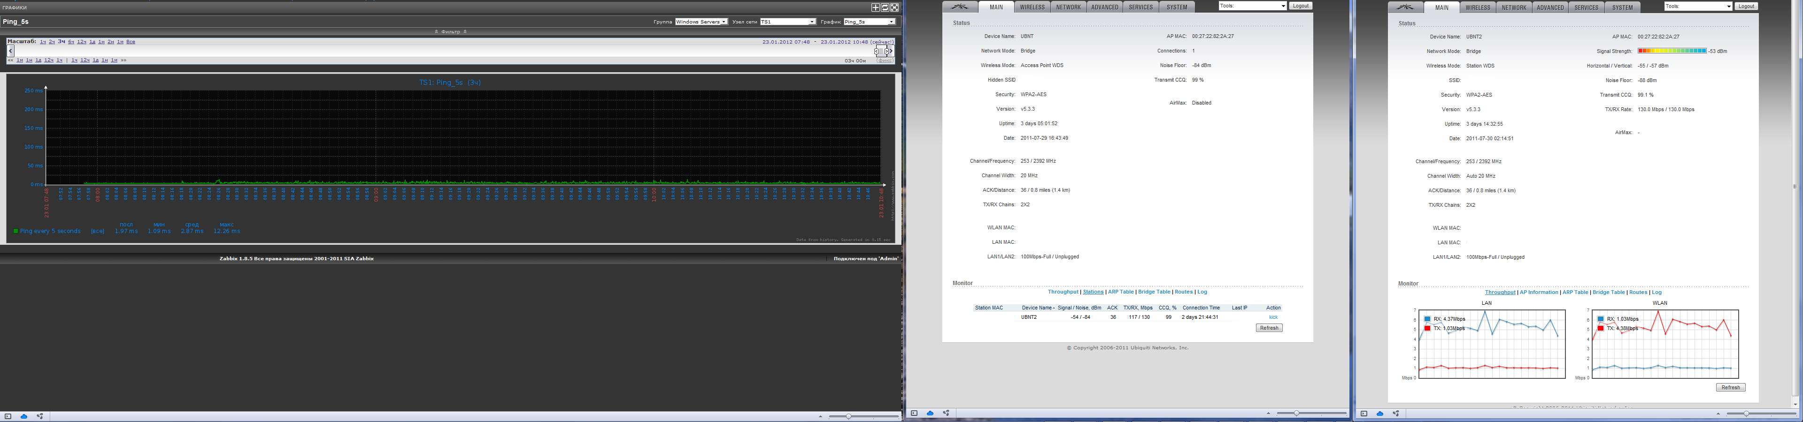Open the WIRELESS tab in UBNT window
1803x422 pixels.
coord(1032,7)
